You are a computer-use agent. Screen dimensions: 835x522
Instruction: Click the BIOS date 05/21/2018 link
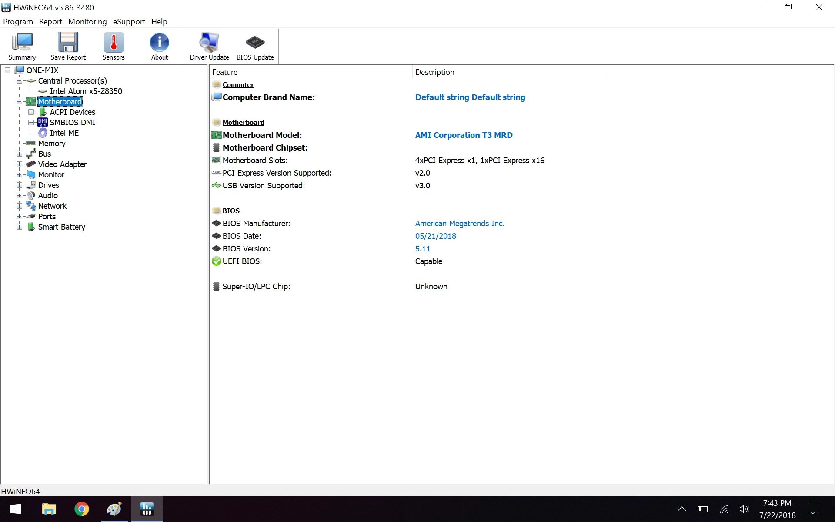tap(435, 236)
